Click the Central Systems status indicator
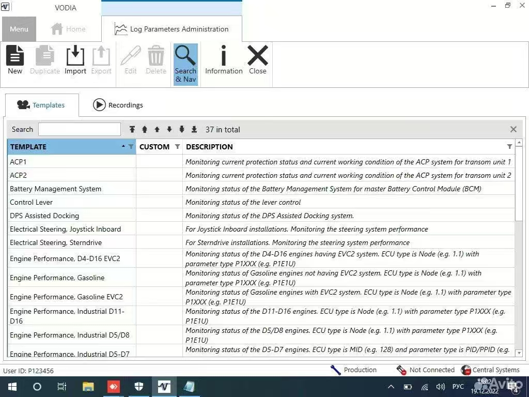This screenshot has width=529, height=397. click(x=490, y=370)
